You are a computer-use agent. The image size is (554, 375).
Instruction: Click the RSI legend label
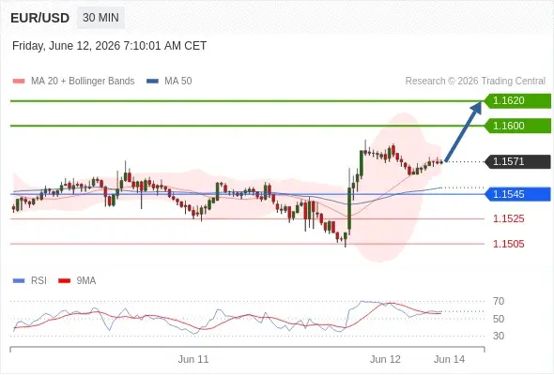tap(38, 281)
